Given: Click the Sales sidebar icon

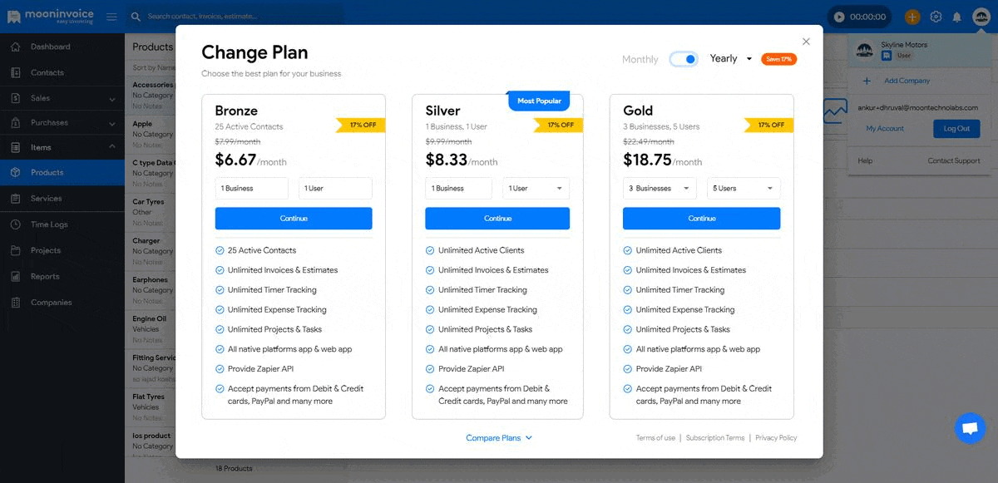Looking at the screenshot, I should pyautogui.click(x=15, y=98).
